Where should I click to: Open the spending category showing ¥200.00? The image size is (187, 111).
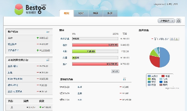(10, 72)
